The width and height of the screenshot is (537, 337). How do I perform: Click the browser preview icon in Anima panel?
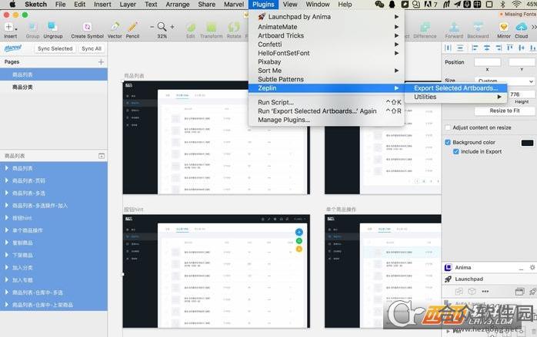tap(519, 292)
